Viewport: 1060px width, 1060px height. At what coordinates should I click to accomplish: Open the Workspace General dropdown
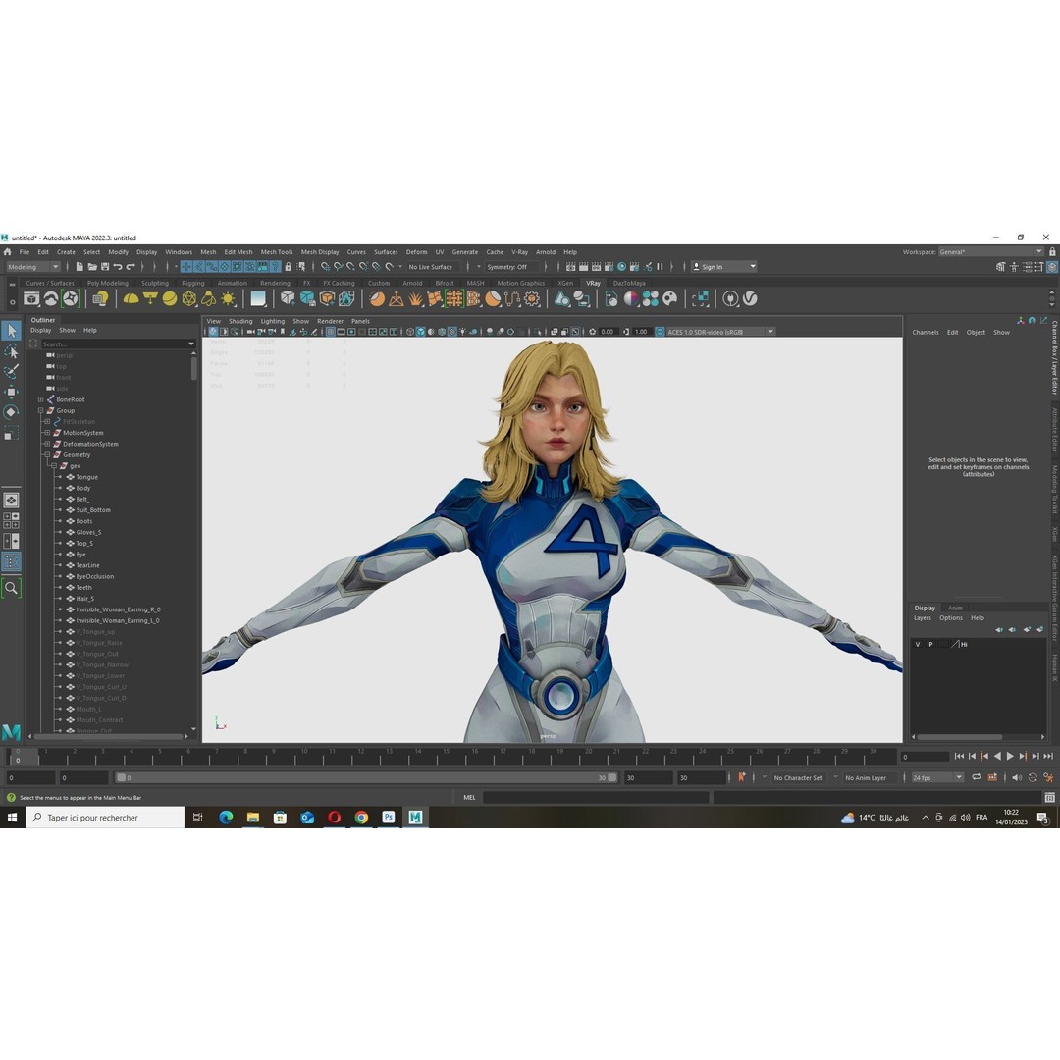point(991,252)
